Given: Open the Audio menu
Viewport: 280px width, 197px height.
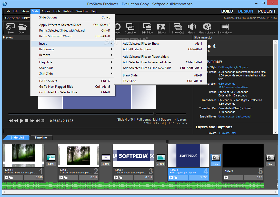Looking at the screenshot, I should (x=46, y=11).
